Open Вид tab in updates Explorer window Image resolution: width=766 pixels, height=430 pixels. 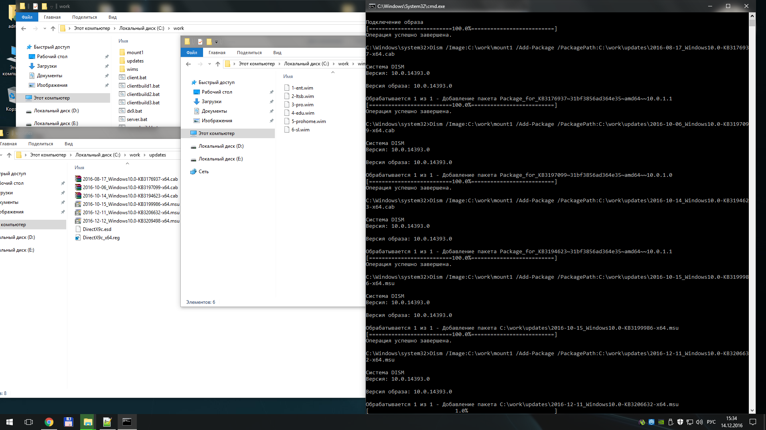click(69, 144)
